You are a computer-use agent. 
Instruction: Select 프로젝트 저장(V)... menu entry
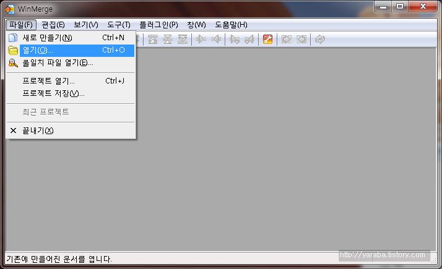click(71, 93)
